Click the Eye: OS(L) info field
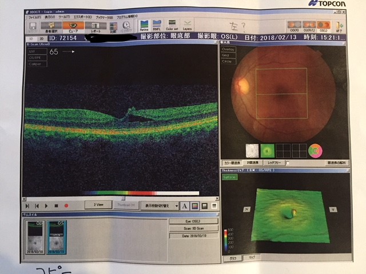 pos(194,221)
